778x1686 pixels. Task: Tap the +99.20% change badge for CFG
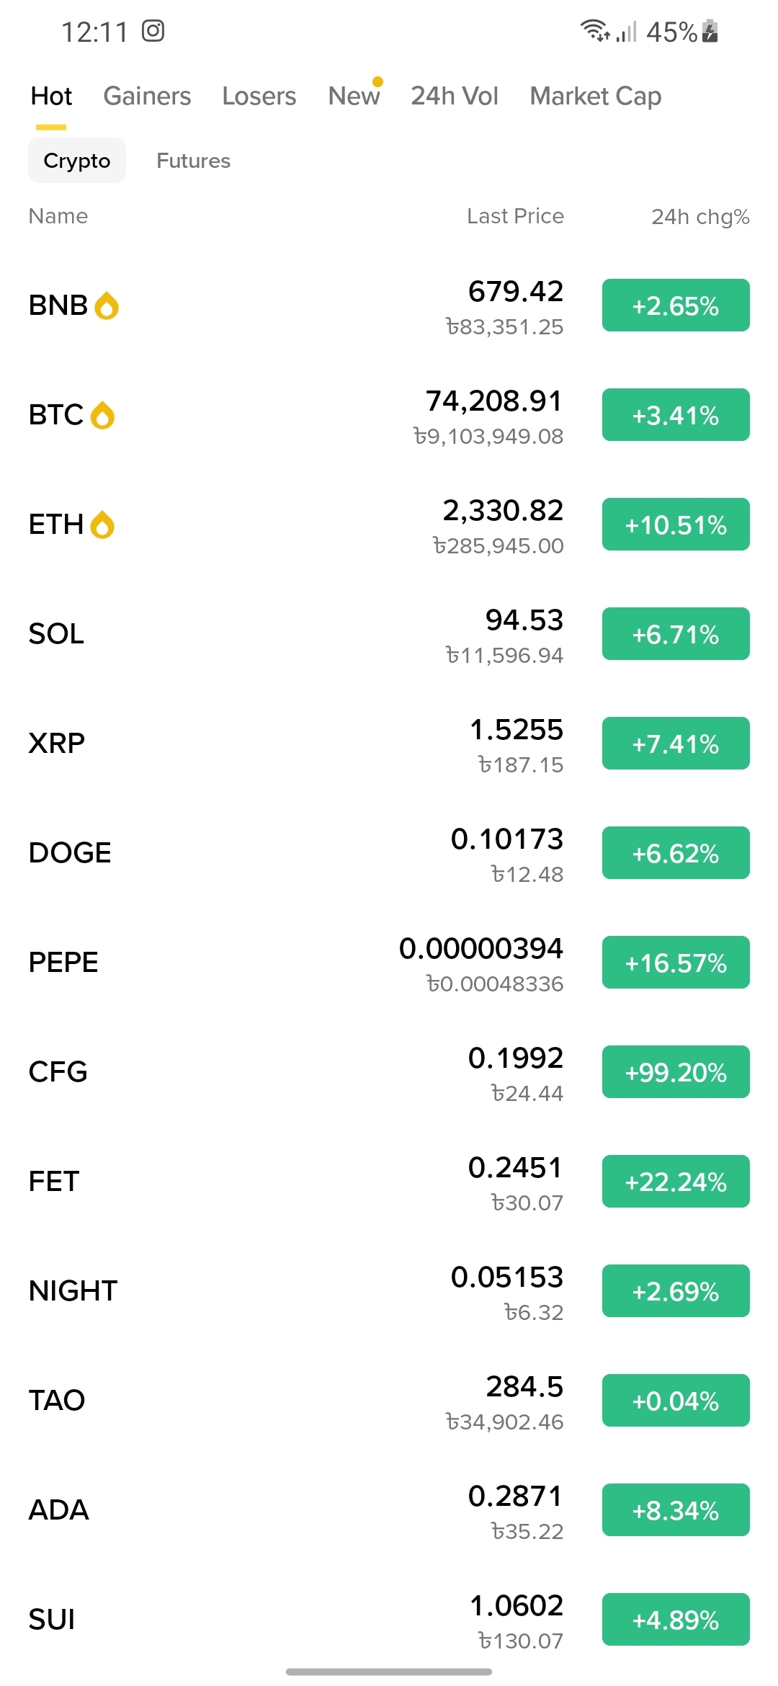[x=676, y=1072]
